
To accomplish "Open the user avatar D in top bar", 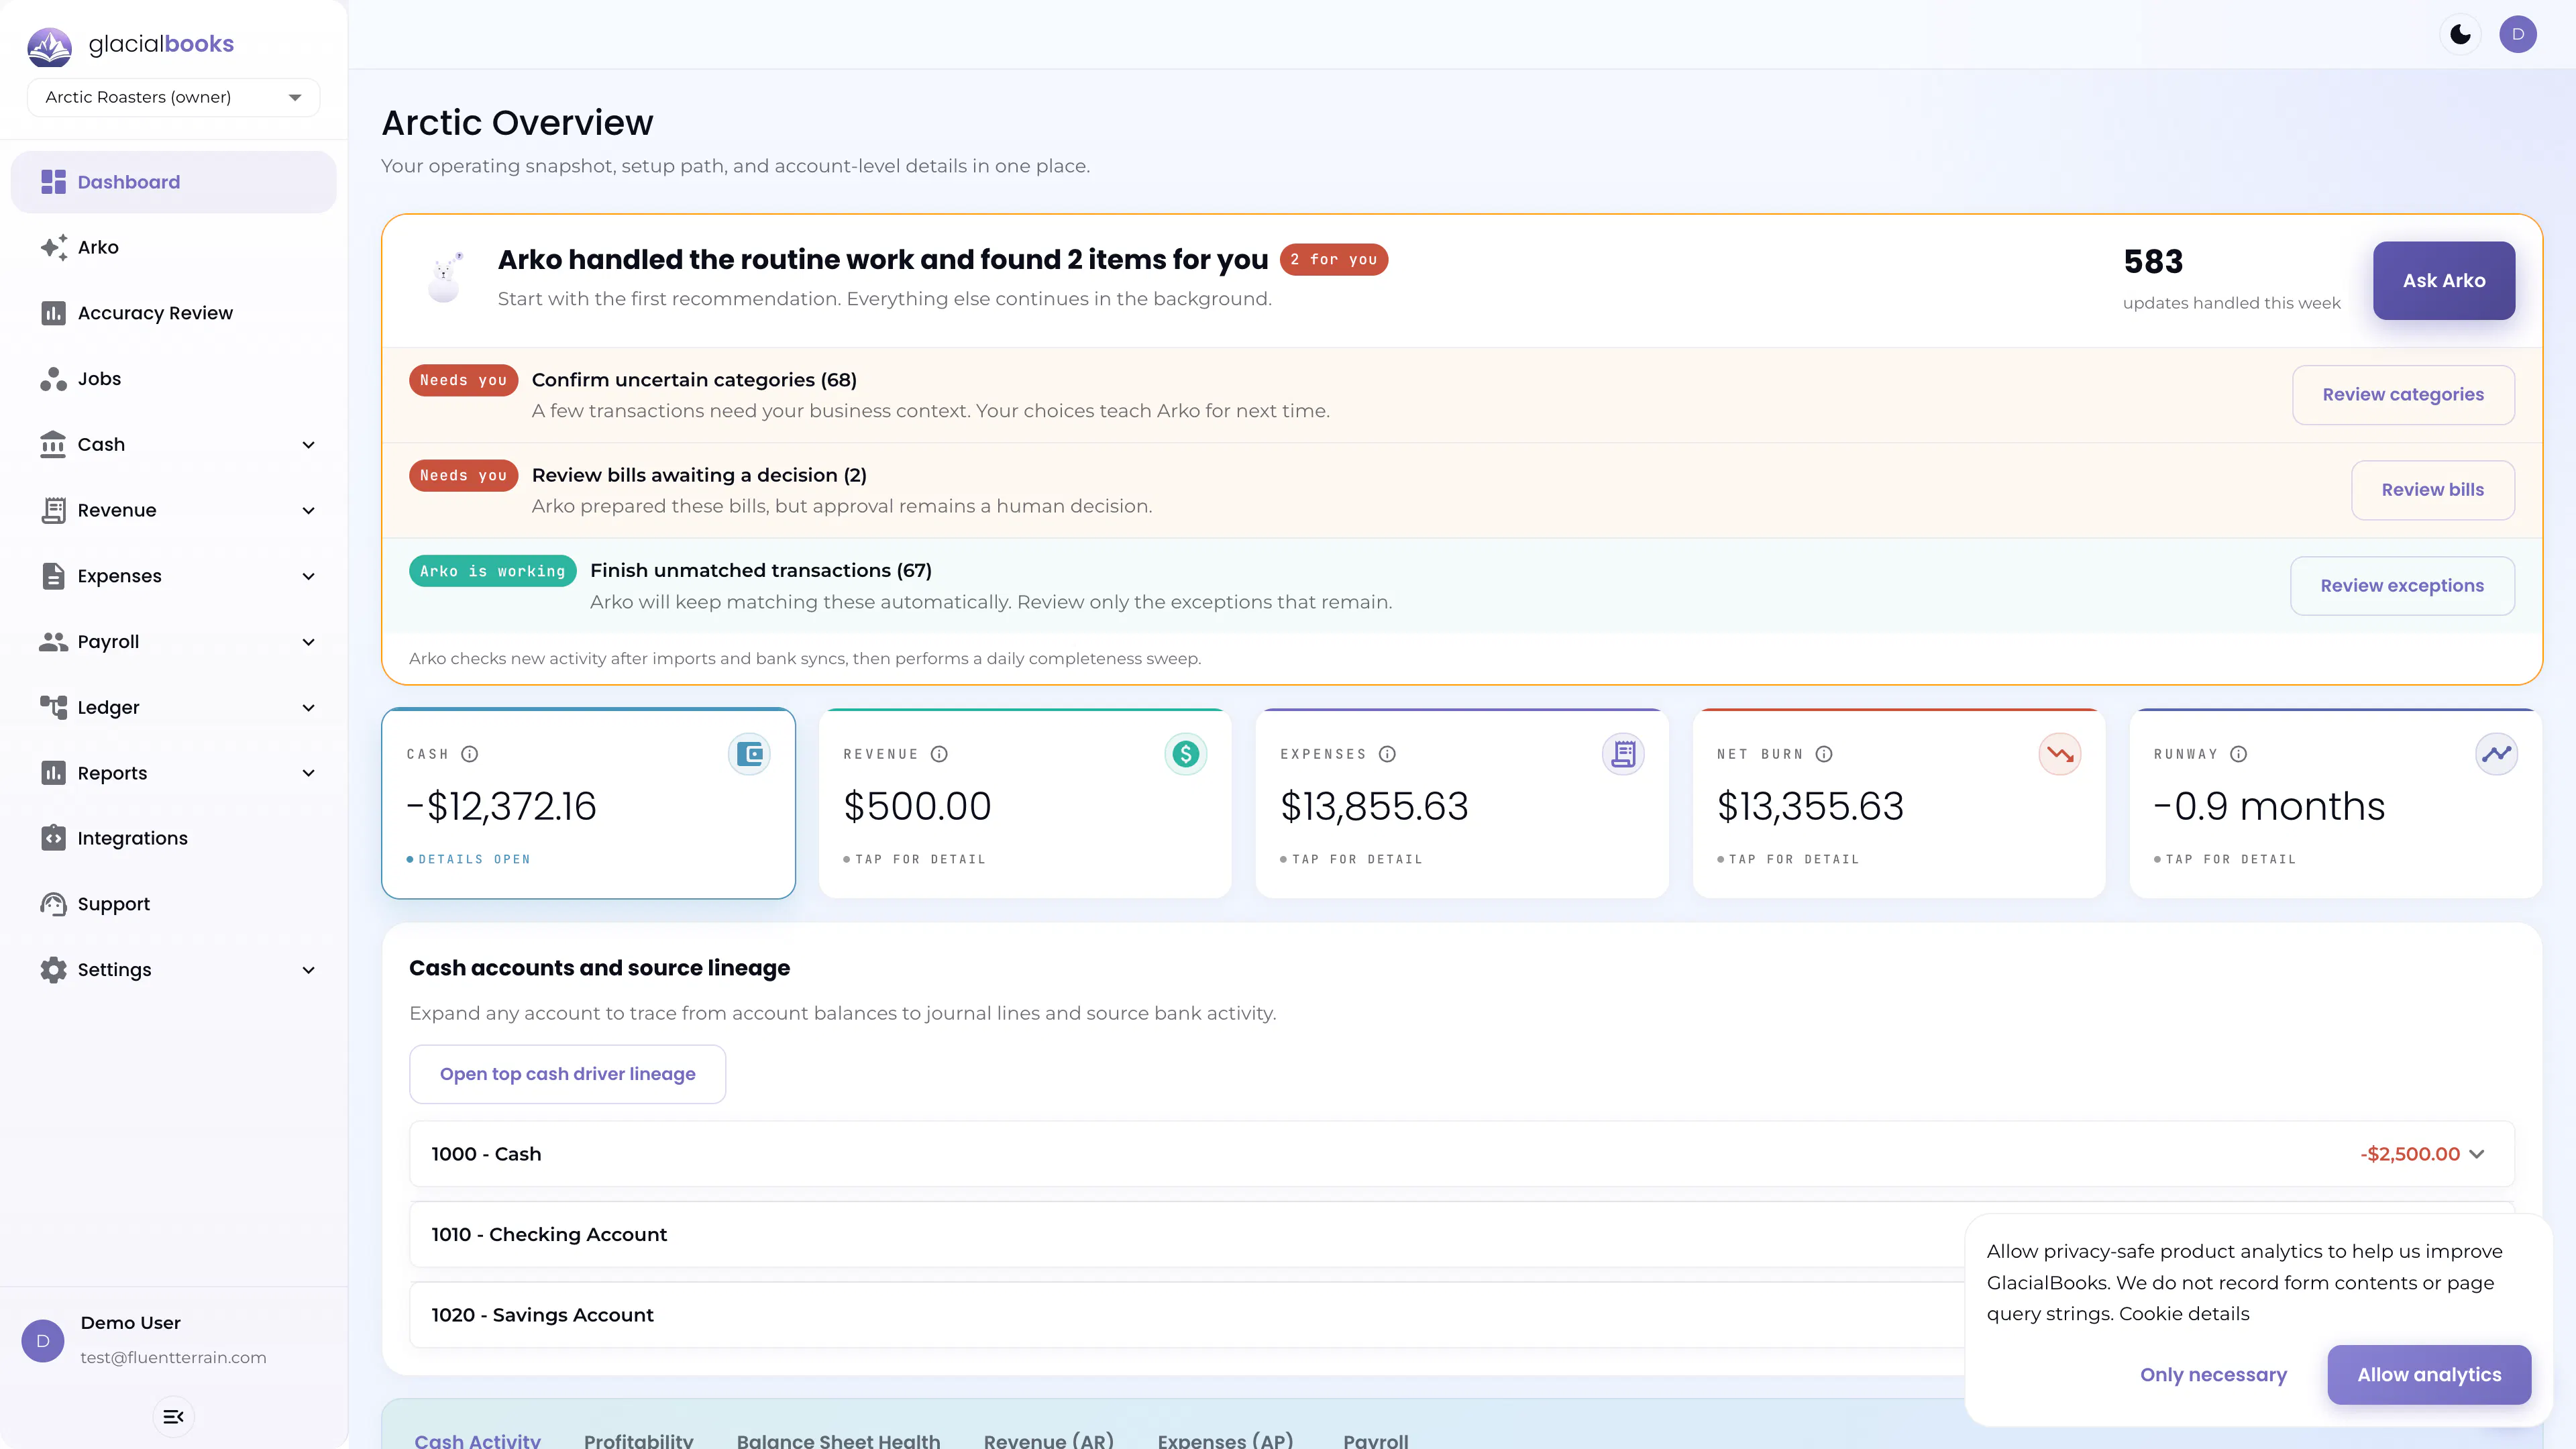I will pyautogui.click(x=2518, y=34).
